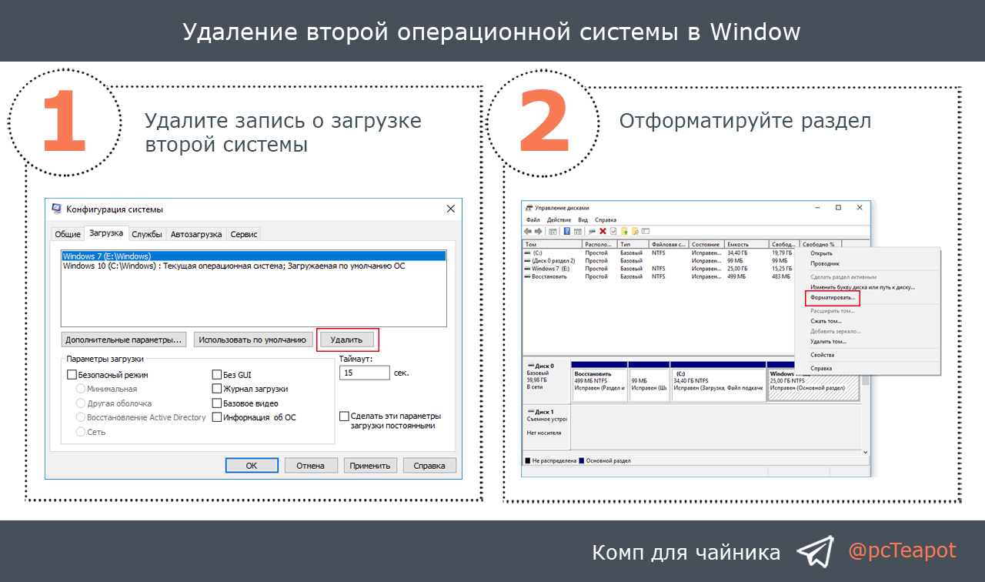Switch to the Сервис tab
Image resolution: width=985 pixels, height=582 pixels.
pos(244,234)
